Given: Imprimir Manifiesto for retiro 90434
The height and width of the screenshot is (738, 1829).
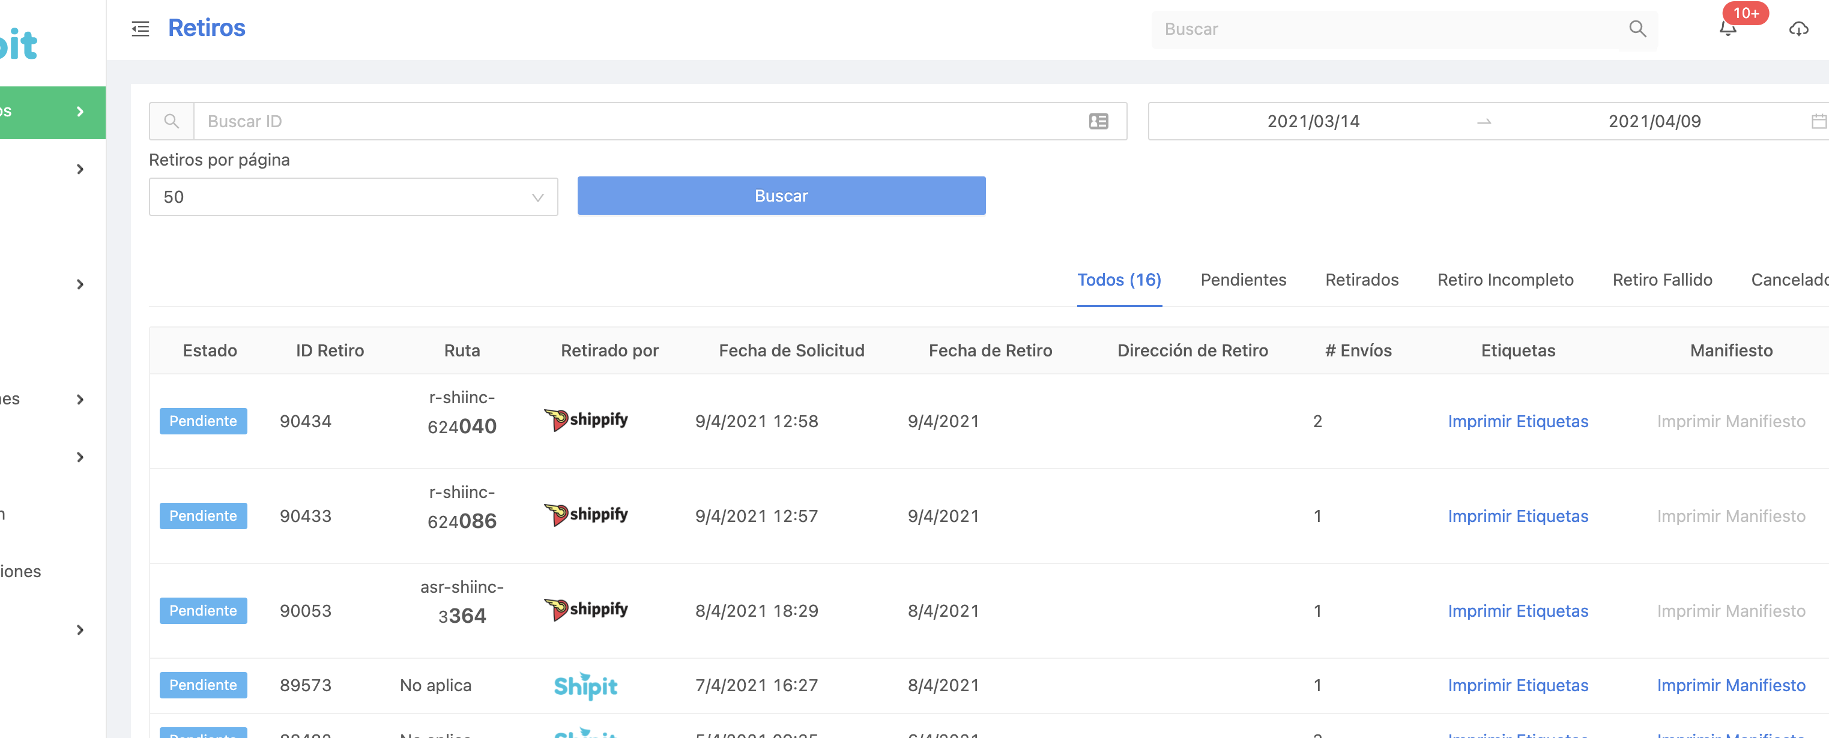Looking at the screenshot, I should [x=1731, y=422].
